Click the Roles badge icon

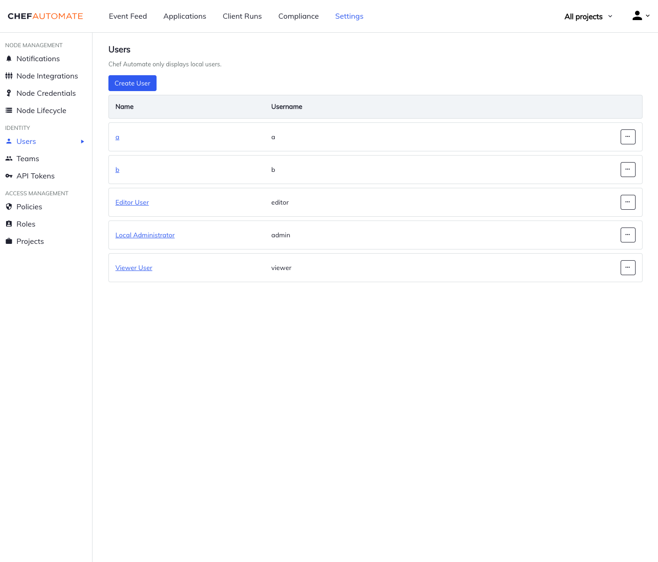pos(9,224)
